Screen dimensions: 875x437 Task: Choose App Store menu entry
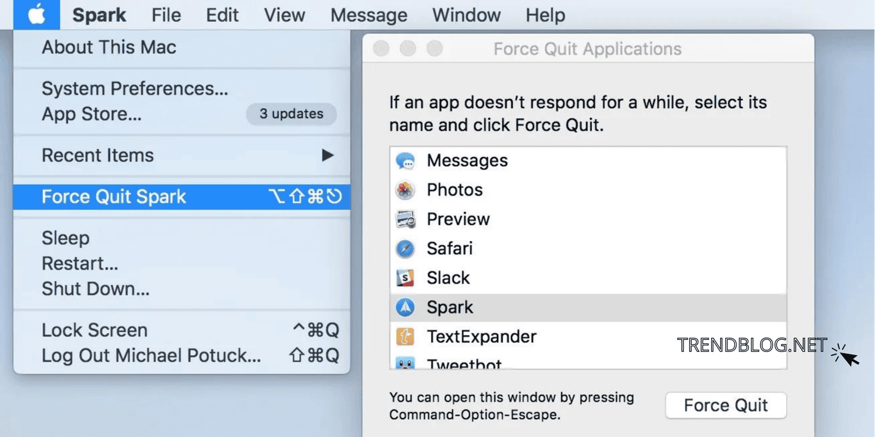[182, 114]
